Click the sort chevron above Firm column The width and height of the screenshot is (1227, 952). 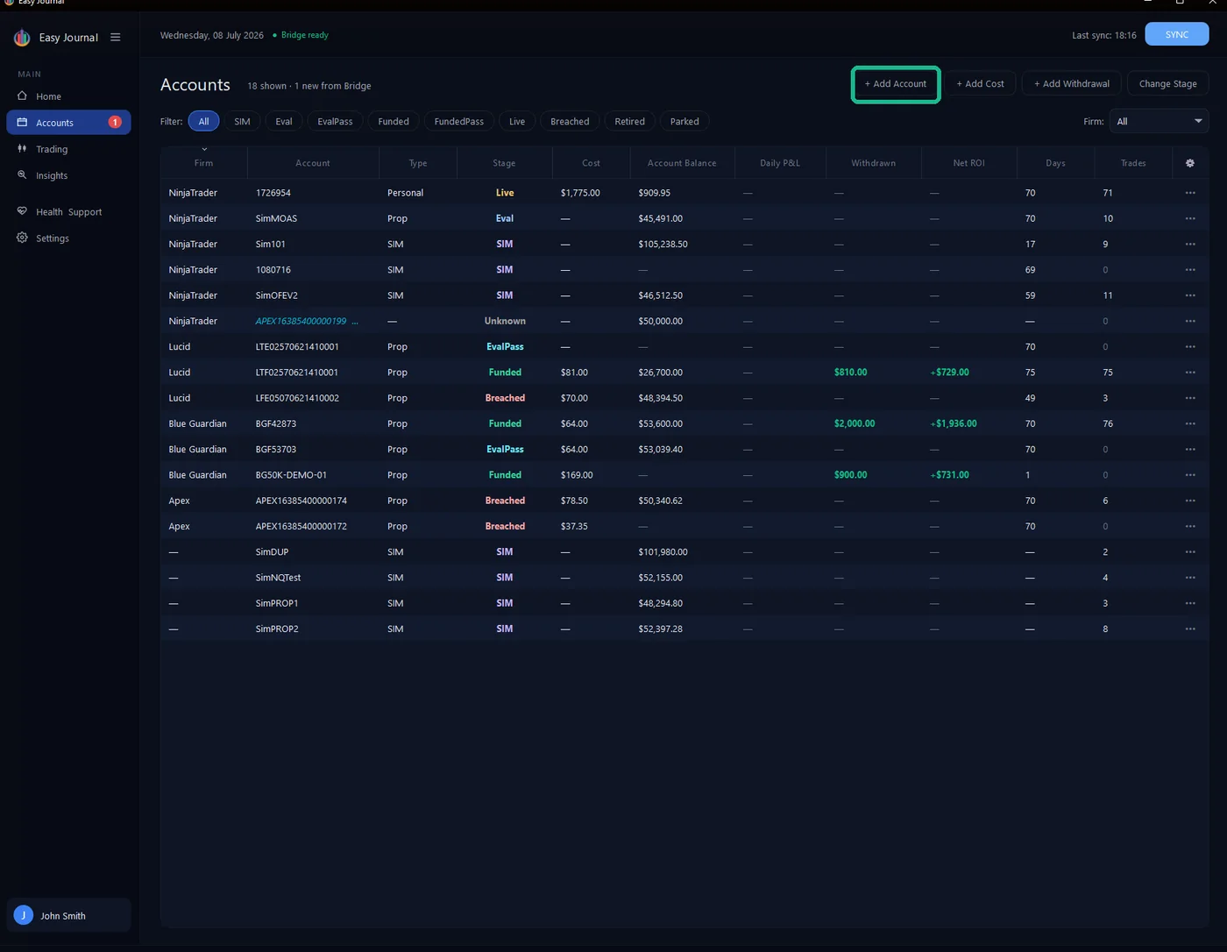click(x=204, y=150)
